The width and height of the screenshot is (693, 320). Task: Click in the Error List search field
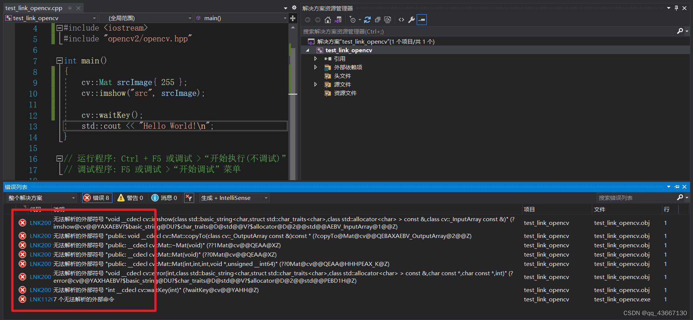(x=636, y=198)
